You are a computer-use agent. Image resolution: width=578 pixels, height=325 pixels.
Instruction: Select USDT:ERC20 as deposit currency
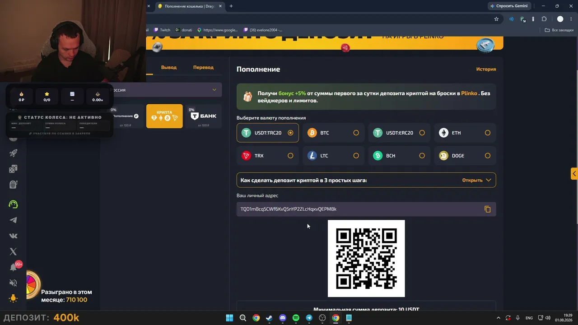[399, 133]
